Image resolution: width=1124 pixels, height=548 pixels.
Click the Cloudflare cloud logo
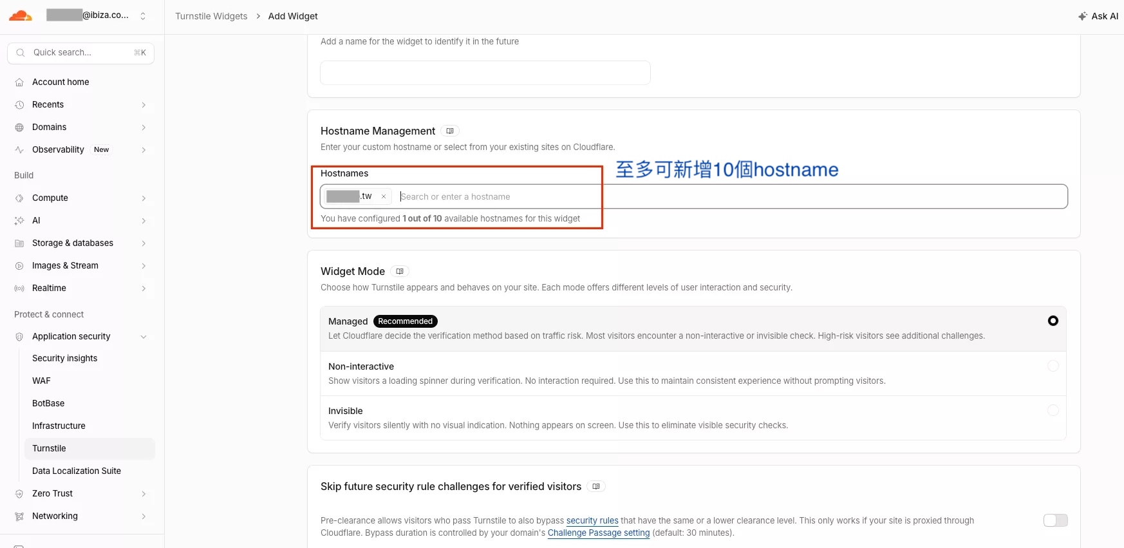pos(21,15)
